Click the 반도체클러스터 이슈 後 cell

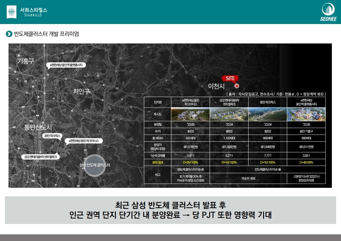pyautogui.click(x=268, y=169)
